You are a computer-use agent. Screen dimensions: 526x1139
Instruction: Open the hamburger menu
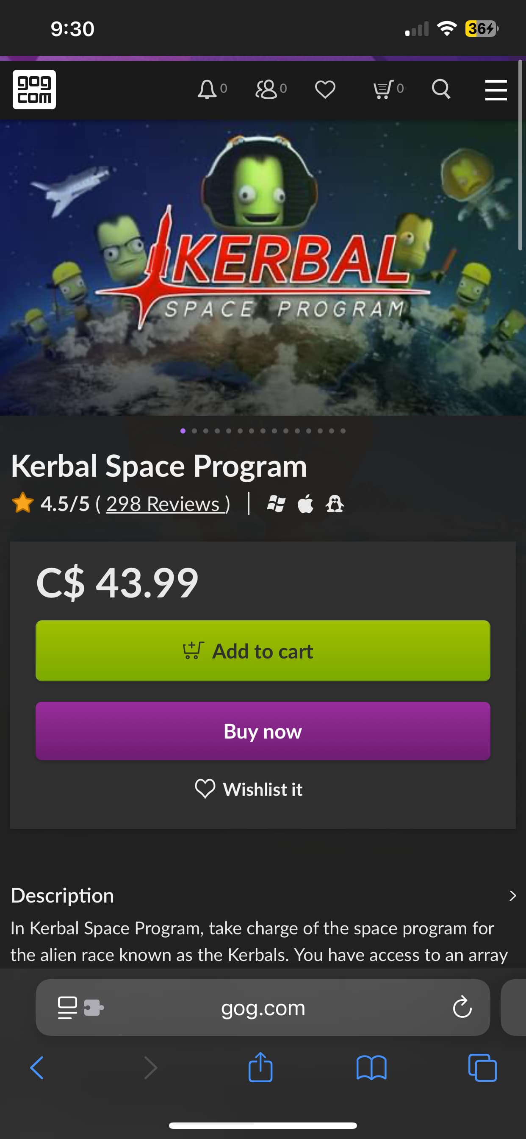click(496, 90)
